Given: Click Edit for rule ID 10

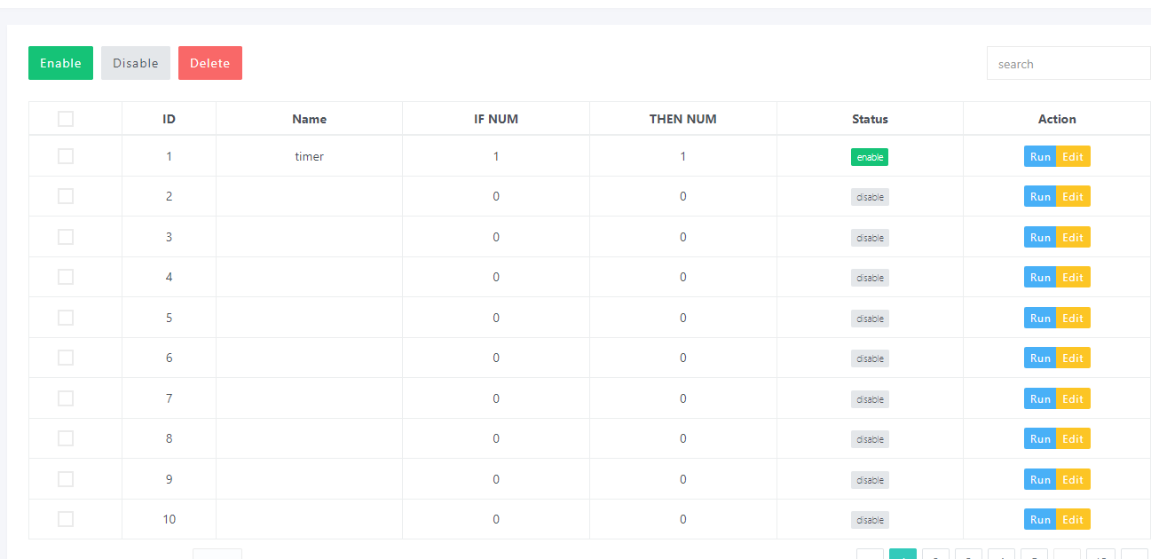Looking at the screenshot, I should pos(1073,520).
